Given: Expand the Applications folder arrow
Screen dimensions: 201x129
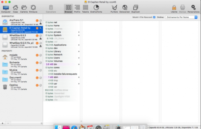Looking at the screenshot, I should 79,45.
